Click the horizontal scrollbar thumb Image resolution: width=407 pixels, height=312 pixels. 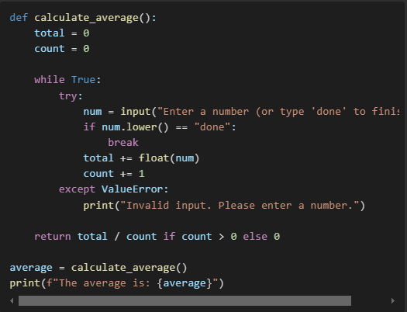point(185,301)
